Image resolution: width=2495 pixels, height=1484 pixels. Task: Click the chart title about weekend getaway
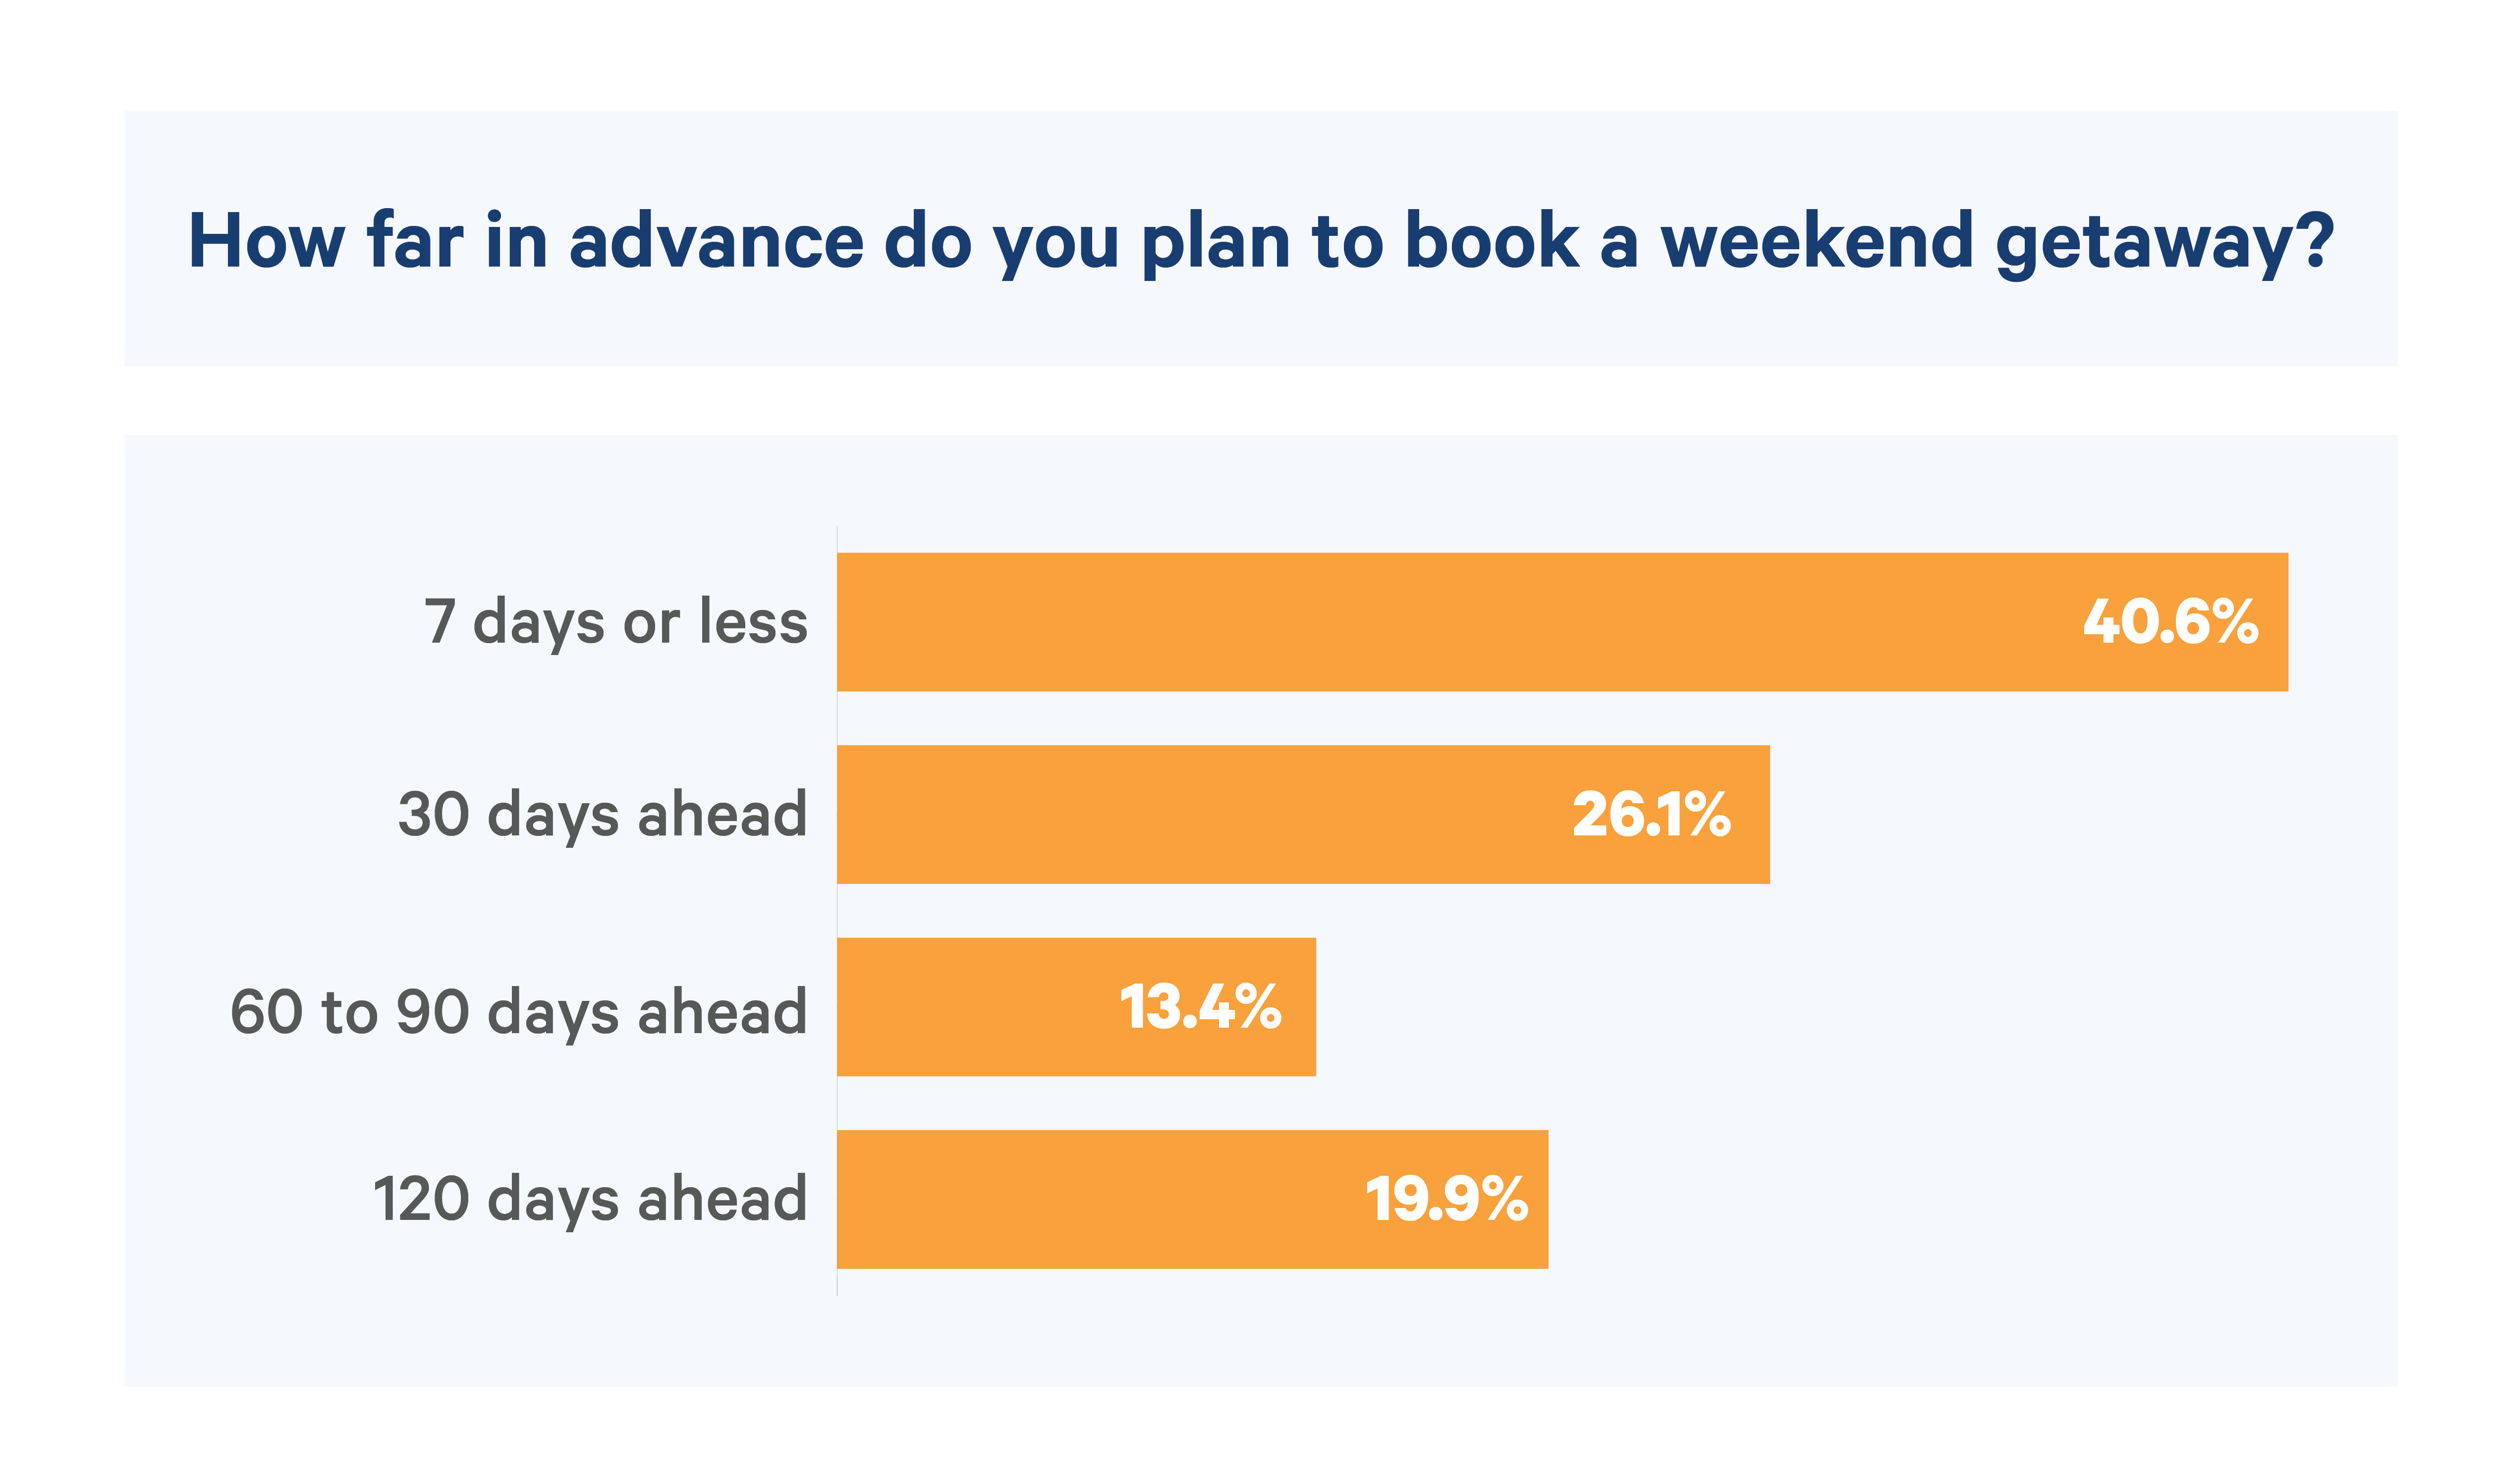[1260, 242]
